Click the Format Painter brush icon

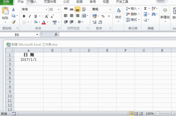(x=13, y=22)
